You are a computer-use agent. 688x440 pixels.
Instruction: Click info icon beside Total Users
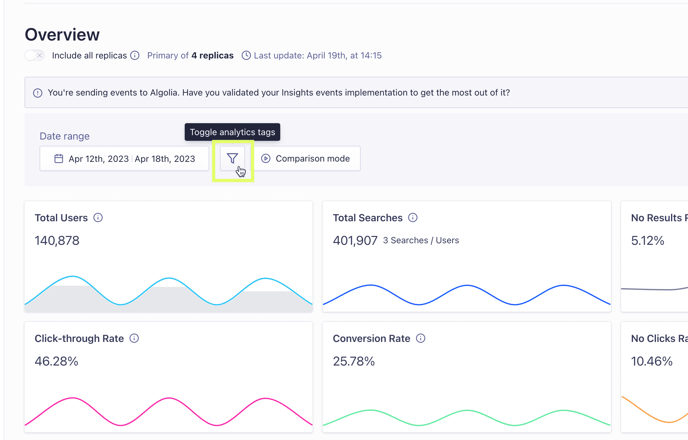pyautogui.click(x=98, y=217)
